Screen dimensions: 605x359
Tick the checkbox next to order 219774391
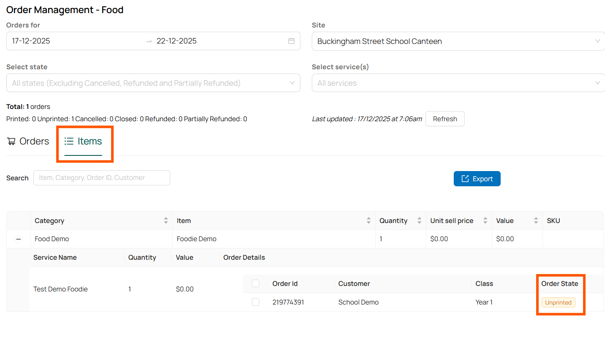click(x=256, y=302)
